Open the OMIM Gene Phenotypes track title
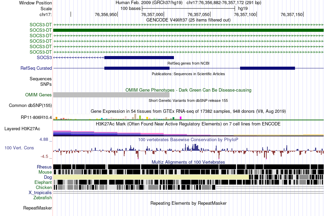The image size is (324, 216). [x=188, y=90]
